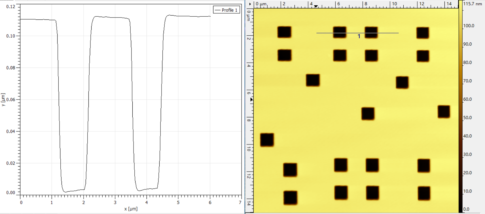
Task: Select the square pit nearest the image's right edge
Action: (444, 112)
